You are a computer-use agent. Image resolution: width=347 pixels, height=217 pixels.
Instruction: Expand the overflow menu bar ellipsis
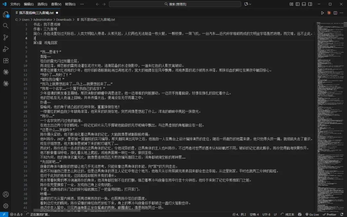[x=82, y=4]
